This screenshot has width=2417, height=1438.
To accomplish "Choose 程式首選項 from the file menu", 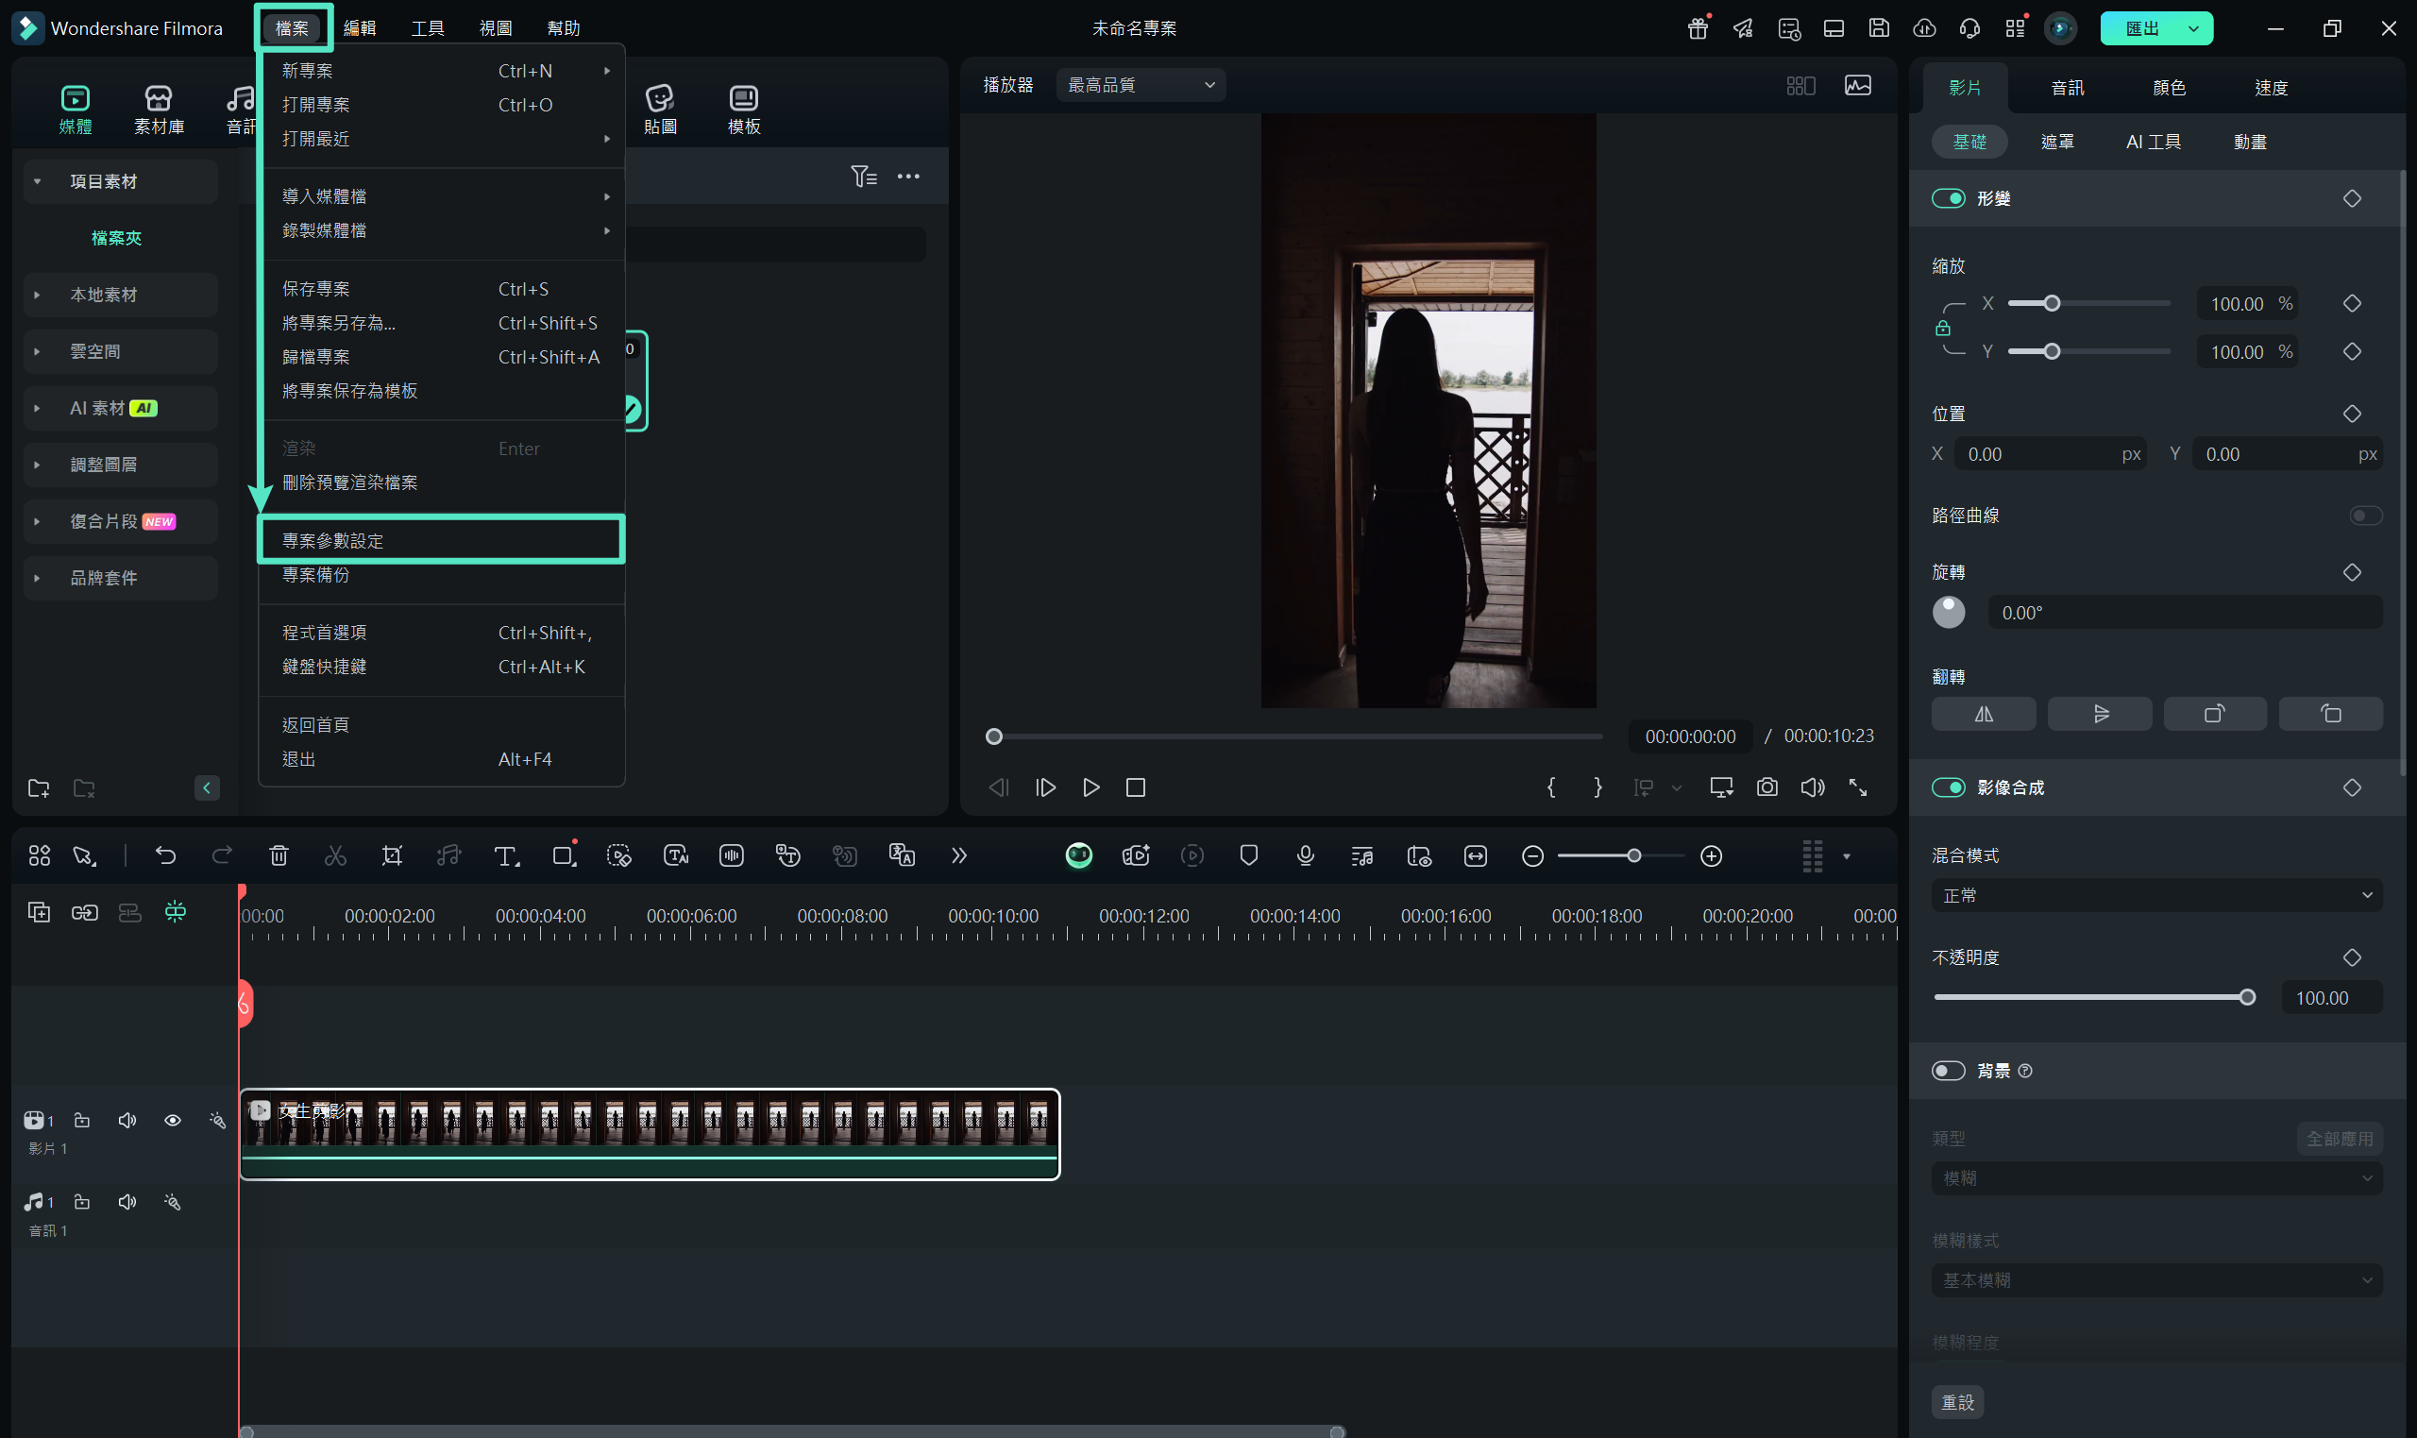I will [x=442, y=633].
